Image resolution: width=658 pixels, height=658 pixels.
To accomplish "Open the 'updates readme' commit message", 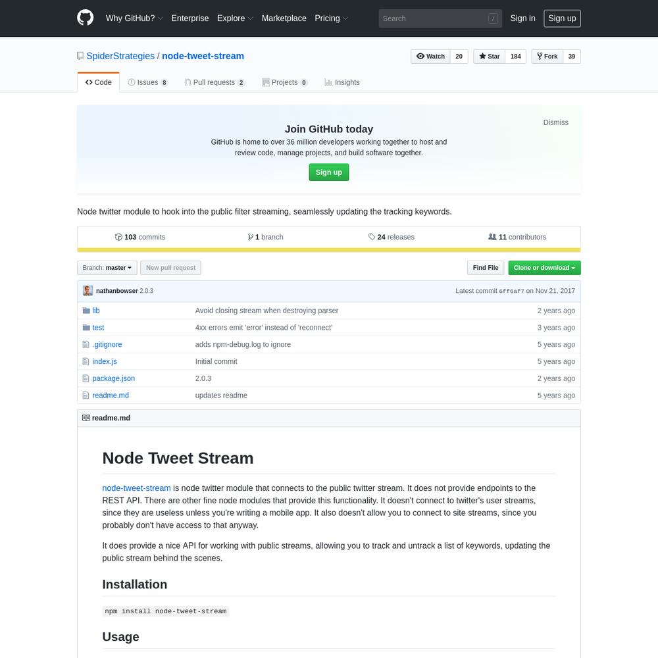I will (221, 395).
